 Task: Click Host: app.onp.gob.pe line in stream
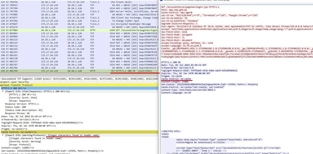click(x=174, y=10)
